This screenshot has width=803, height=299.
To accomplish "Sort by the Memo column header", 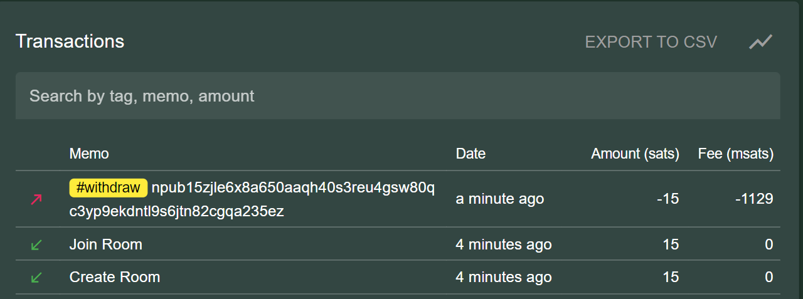I will (x=89, y=154).
